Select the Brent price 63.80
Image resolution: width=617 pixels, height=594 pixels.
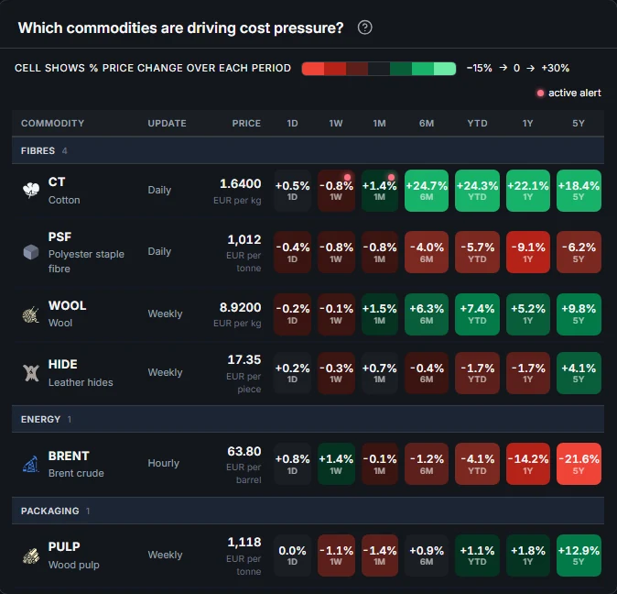coord(244,451)
